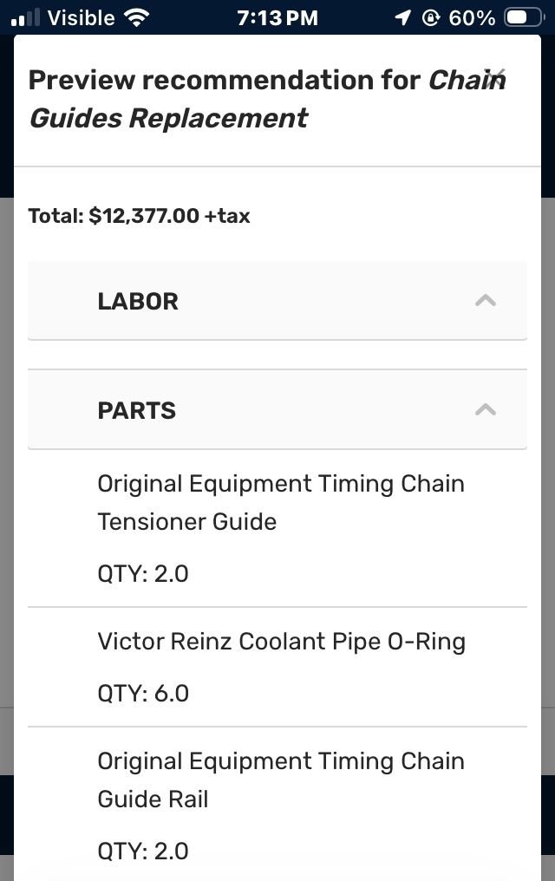Select Victor Reinz Coolant Pipe O-Ring item
555x881 pixels.
281,642
